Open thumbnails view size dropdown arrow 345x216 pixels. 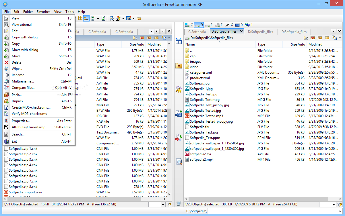pyautogui.click(x=98, y=19)
